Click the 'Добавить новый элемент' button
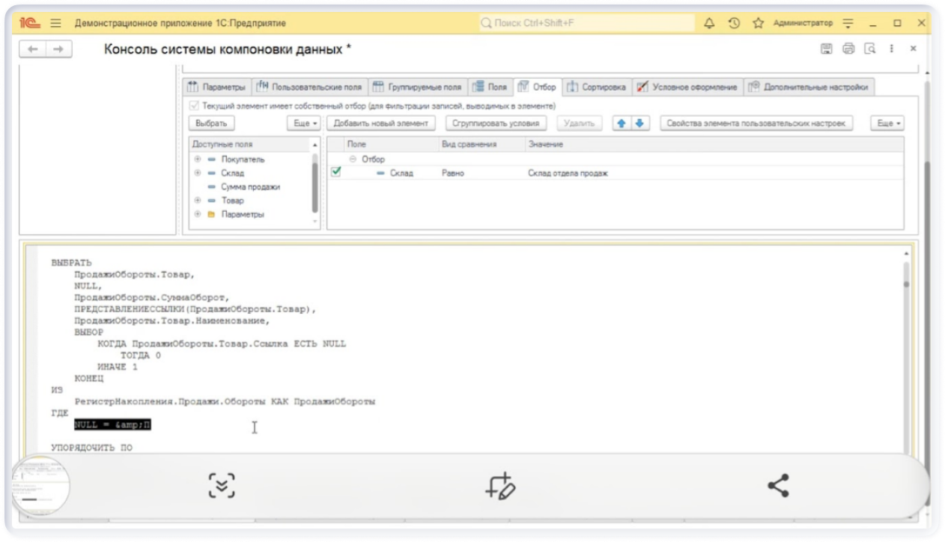 380,124
